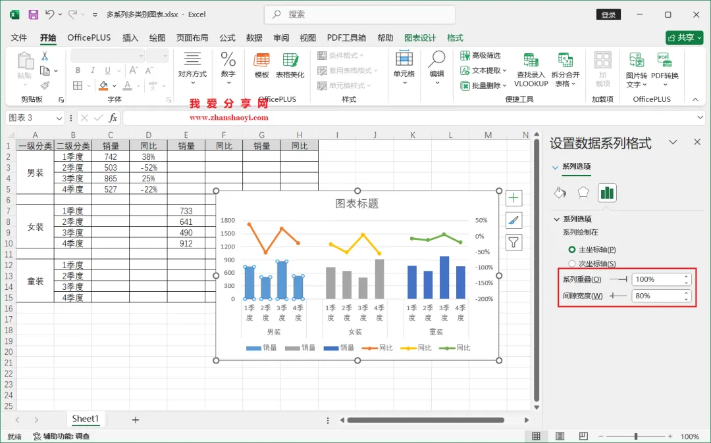Click the 拆分合并表格 button
Viewport: 711px width, 443px height.
pos(566,70)
